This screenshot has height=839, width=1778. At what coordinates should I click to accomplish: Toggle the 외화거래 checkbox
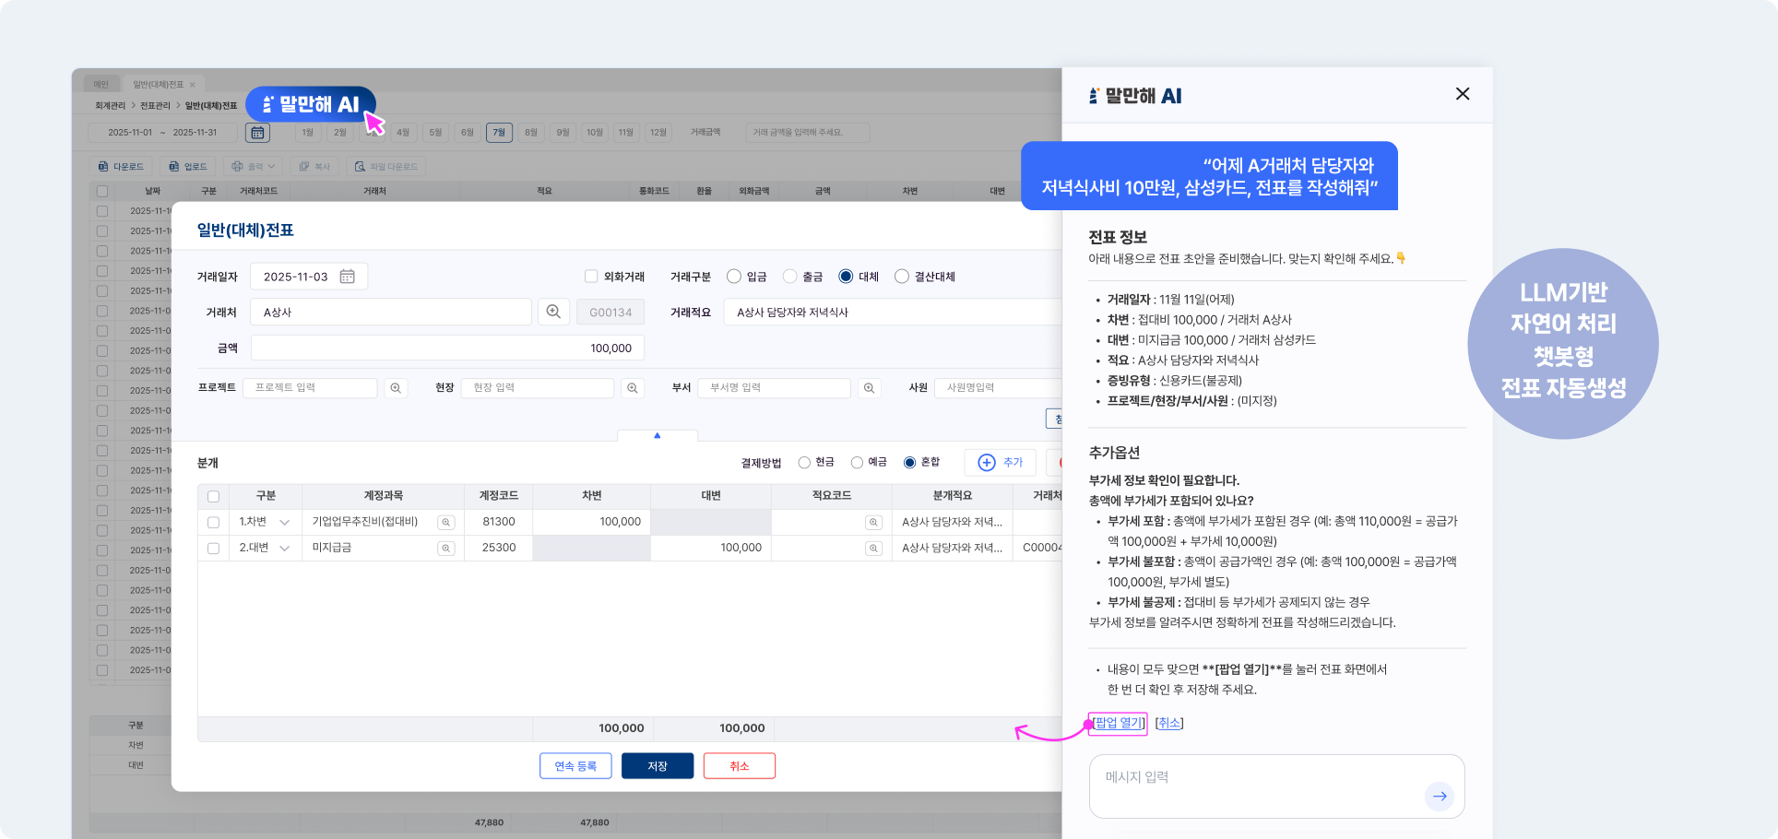pos(591,277)
